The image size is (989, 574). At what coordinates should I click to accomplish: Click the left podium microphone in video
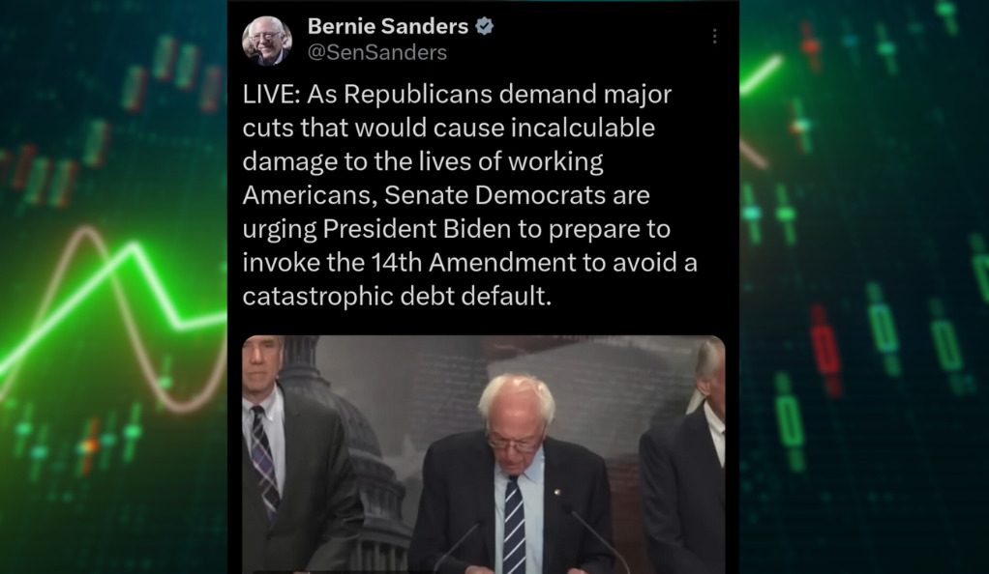click(458, 545)
